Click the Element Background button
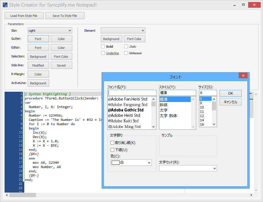 (x=111, y=39)
